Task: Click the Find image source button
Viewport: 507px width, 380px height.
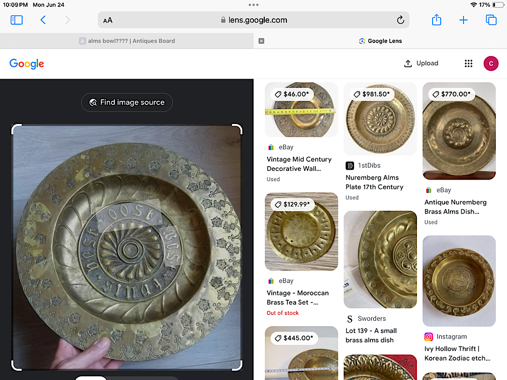Action: 127,102
